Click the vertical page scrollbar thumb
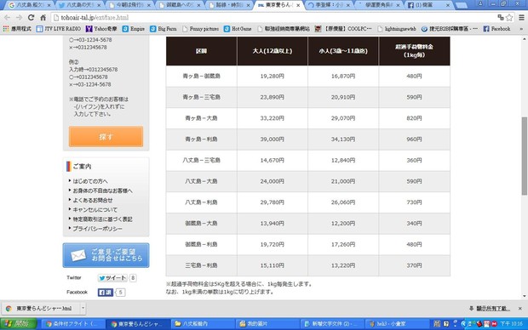 click(x=525, y=156)
